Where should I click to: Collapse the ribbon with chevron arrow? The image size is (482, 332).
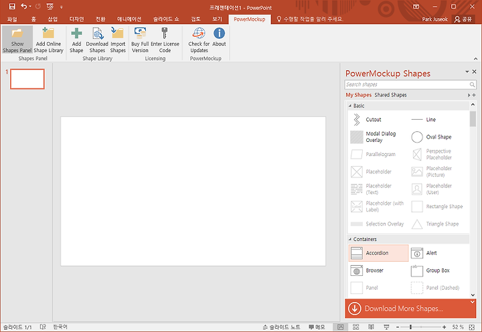pyautogui.click(x=475, y=58)
